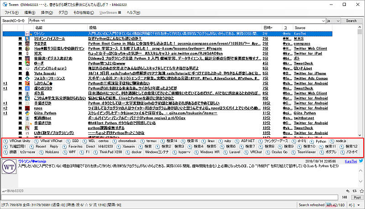Open the WT profile avatar in the detail pane
Viewport: 365px width, 209px height.
(x=9, y=167)
